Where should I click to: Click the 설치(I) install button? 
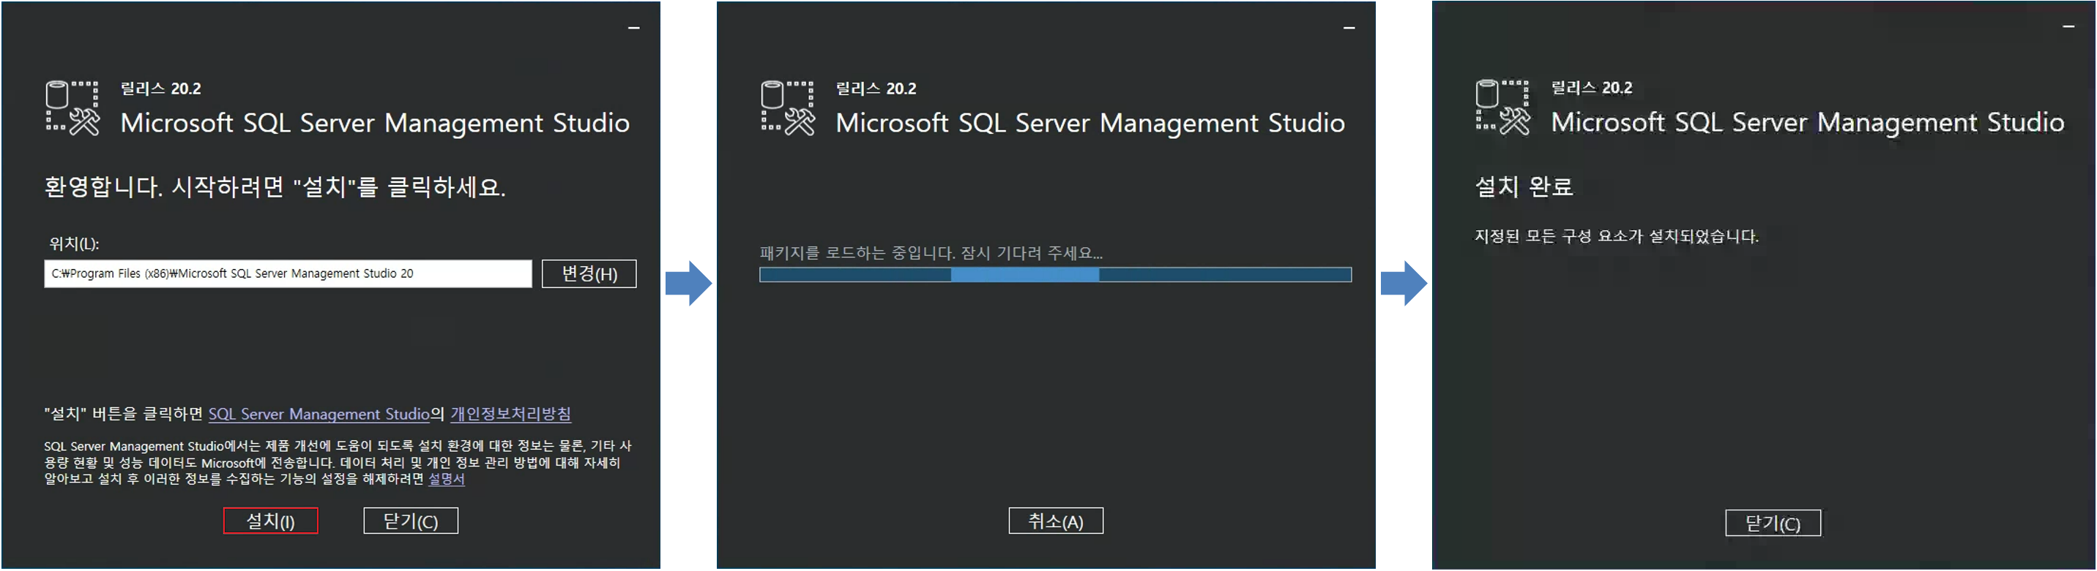pos(270,521)
